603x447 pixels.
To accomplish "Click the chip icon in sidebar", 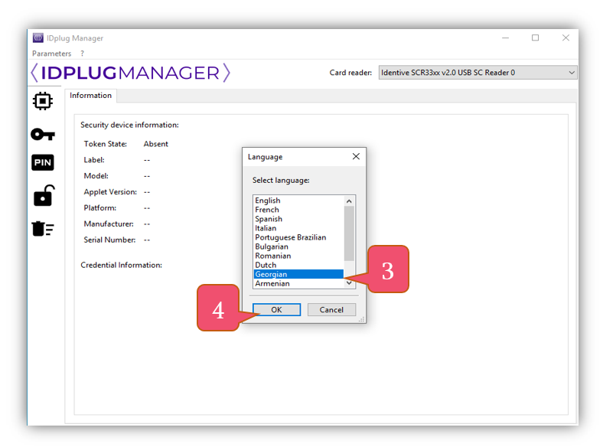I will [x=43, y=101].
